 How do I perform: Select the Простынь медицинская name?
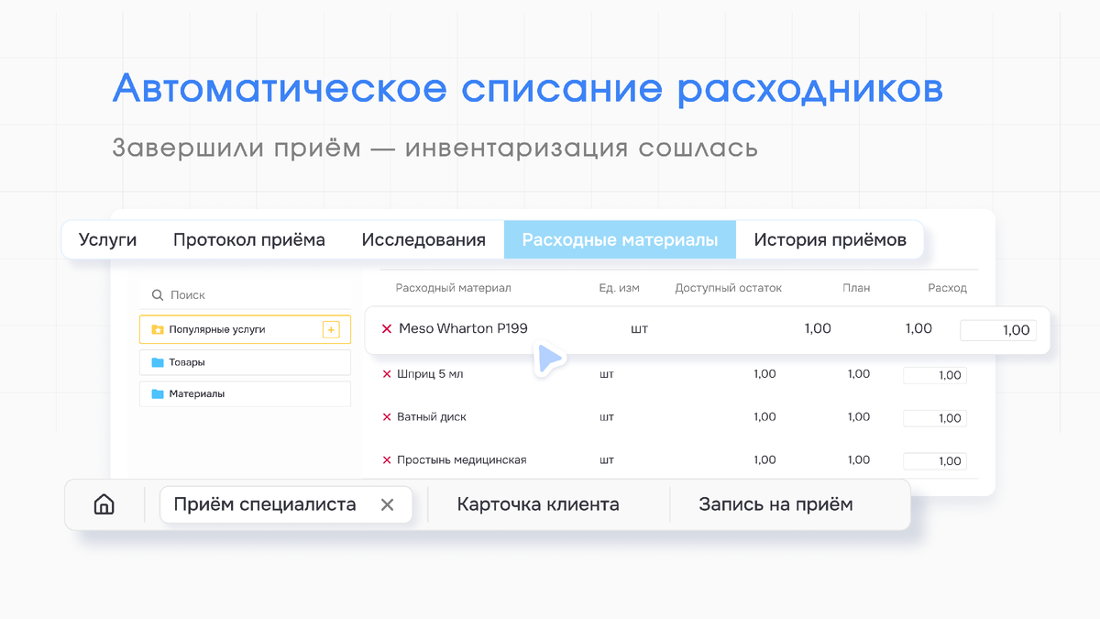[x=462, y=460]
